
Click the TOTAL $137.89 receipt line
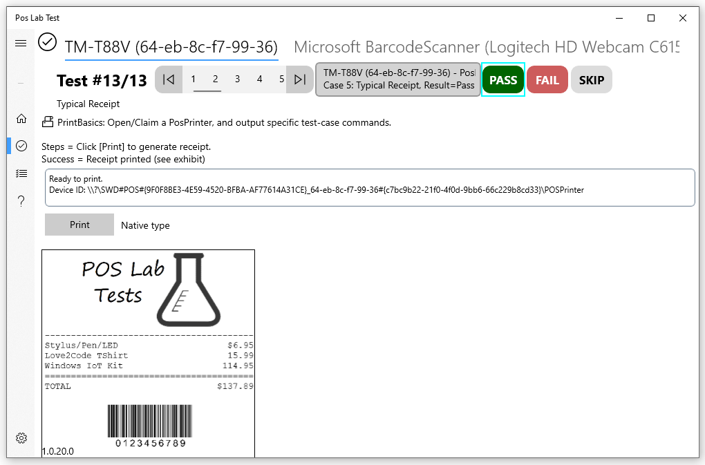click(149, 386)
